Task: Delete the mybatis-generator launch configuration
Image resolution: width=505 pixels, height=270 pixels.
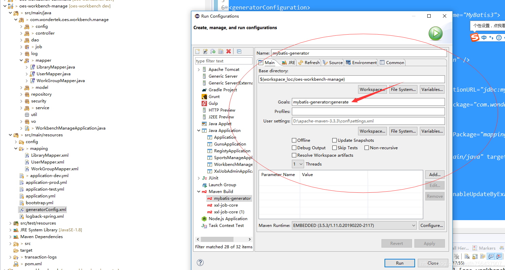Action: [228, 51]
